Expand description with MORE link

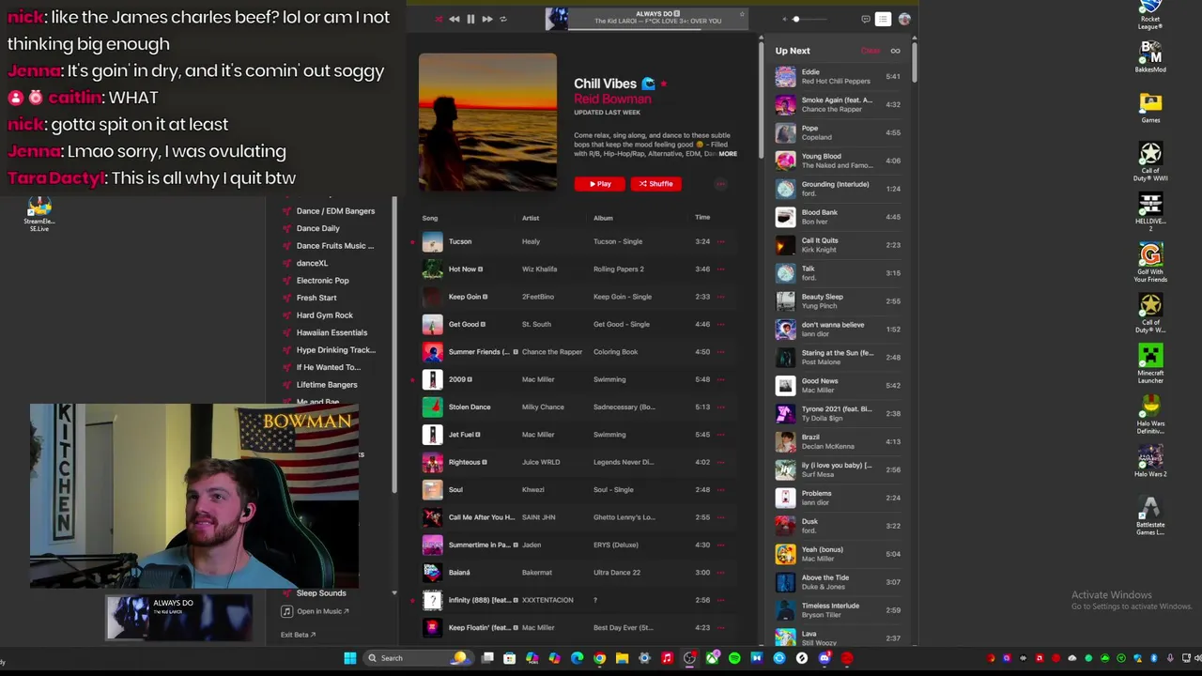[x=728, y=154]
